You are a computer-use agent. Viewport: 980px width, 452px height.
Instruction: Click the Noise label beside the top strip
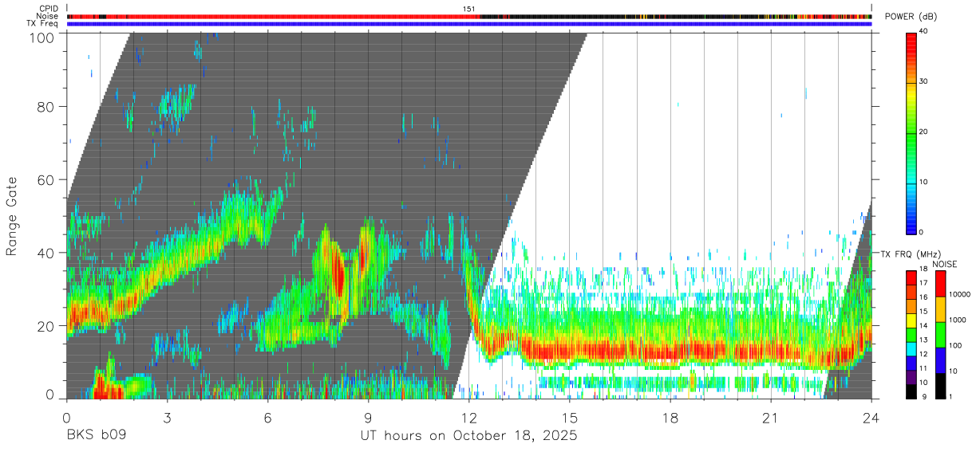(x=49, y=16)
